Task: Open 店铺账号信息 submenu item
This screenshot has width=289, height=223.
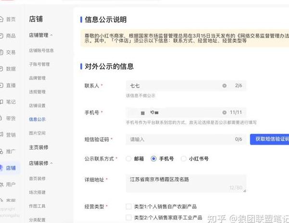Action: click(x=41, y=50)
